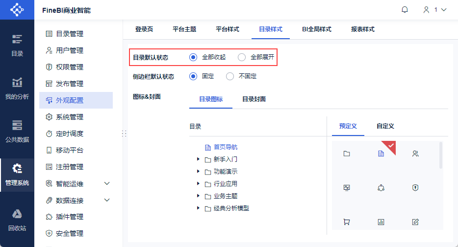458x247 pixels.
Task: Switch to the 平台主题 tab
Action: [184, 29]
